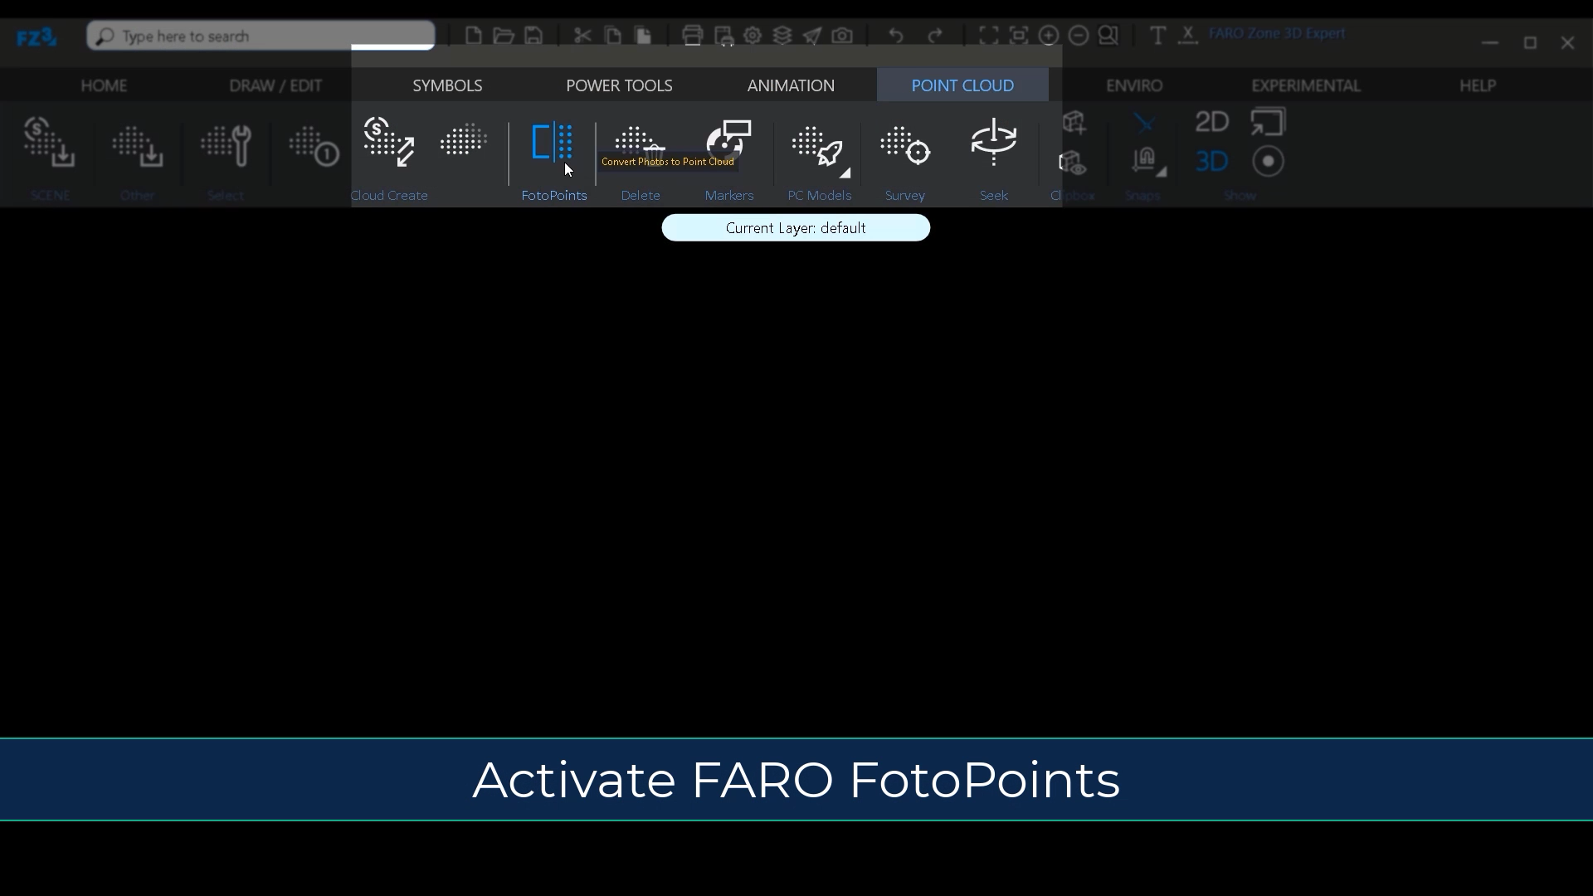Switch to 2D view
This screenshot has width=1593, height=896.
click(1211, 122)
